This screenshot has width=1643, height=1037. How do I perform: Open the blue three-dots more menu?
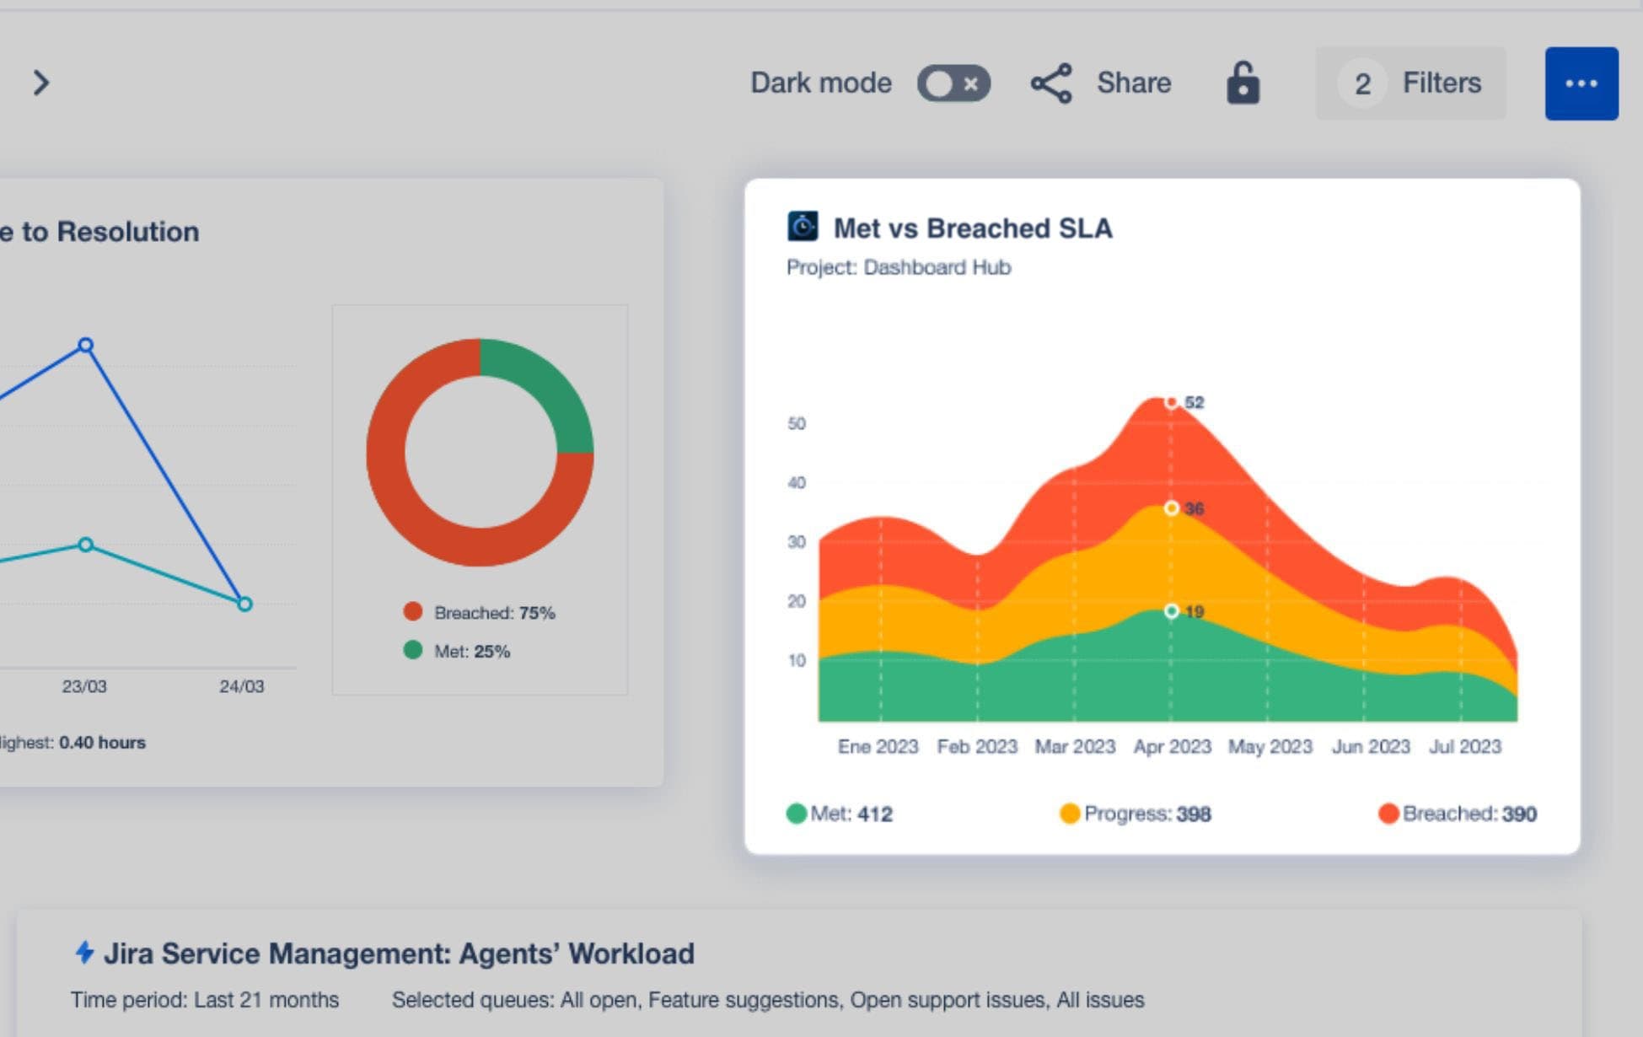pos(1581,83)
